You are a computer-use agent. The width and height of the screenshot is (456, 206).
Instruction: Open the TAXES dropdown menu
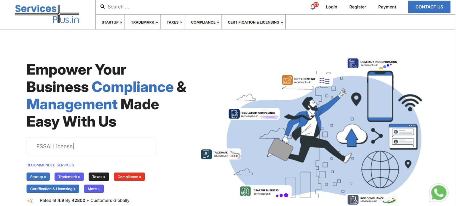174,22
